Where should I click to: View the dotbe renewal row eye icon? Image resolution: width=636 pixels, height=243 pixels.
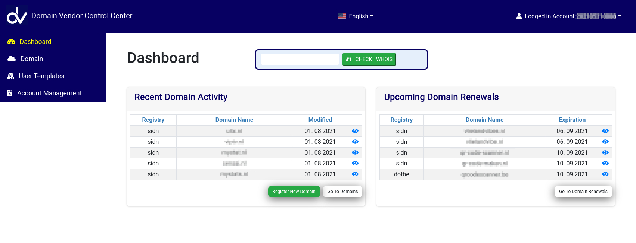(x=605, y=174)
